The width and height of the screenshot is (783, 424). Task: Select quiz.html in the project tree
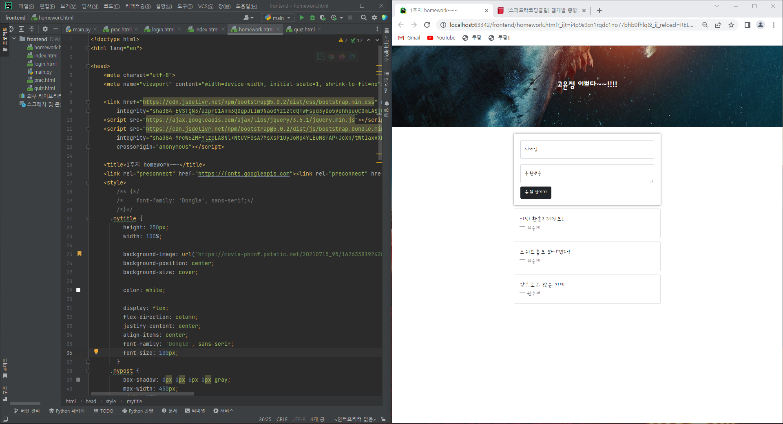coord(44,88)
